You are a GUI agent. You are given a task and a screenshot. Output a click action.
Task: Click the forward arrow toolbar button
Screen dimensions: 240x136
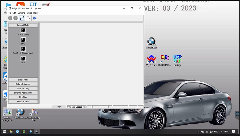[15, 18]
